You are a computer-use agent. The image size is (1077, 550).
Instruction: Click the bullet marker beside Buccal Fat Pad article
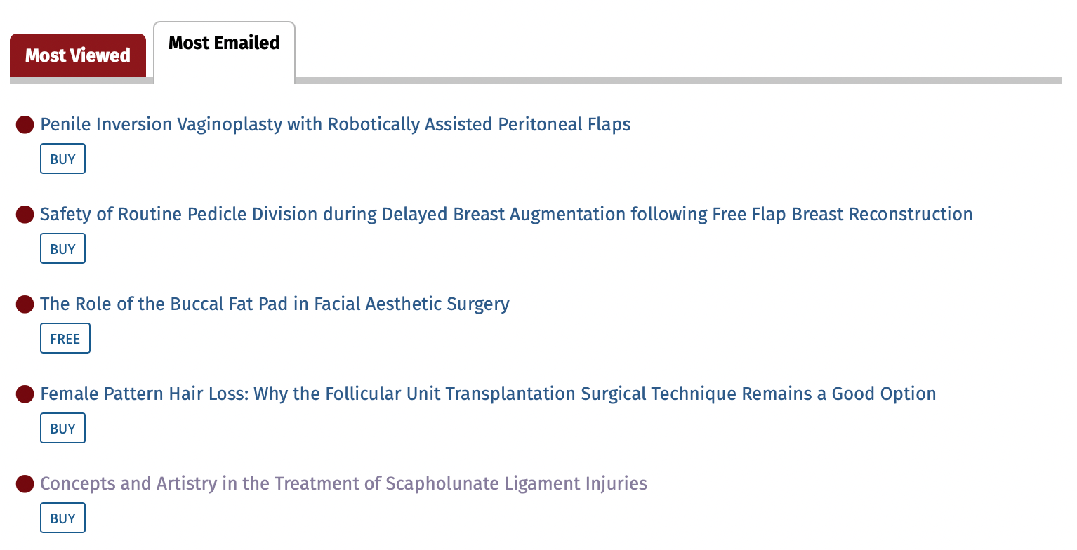pos(25,304)
